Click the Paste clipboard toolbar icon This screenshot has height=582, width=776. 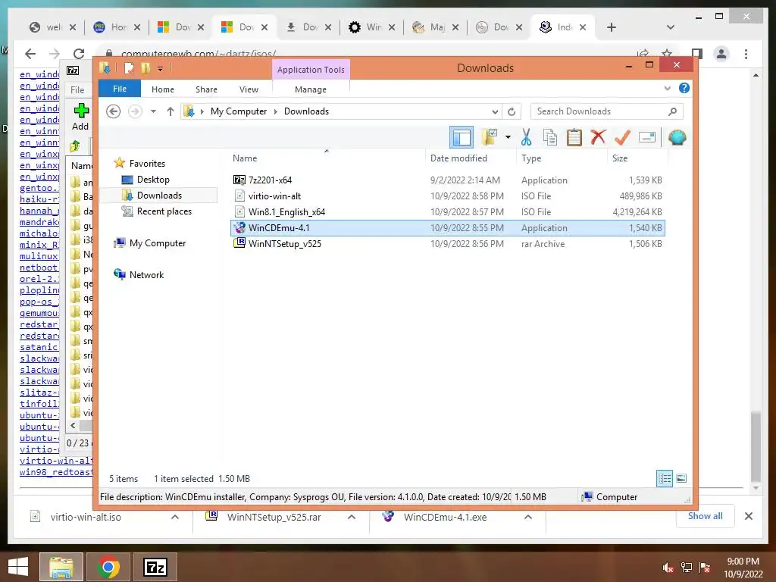point(574,137)
